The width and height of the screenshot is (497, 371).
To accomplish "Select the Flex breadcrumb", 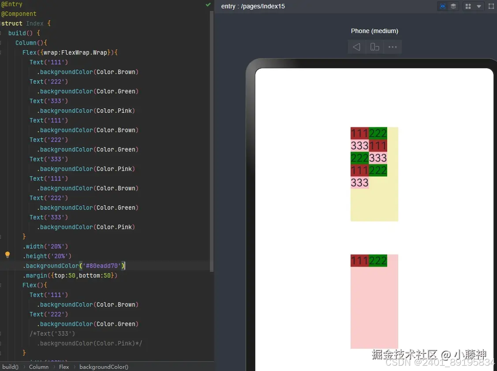I will 64,367.
